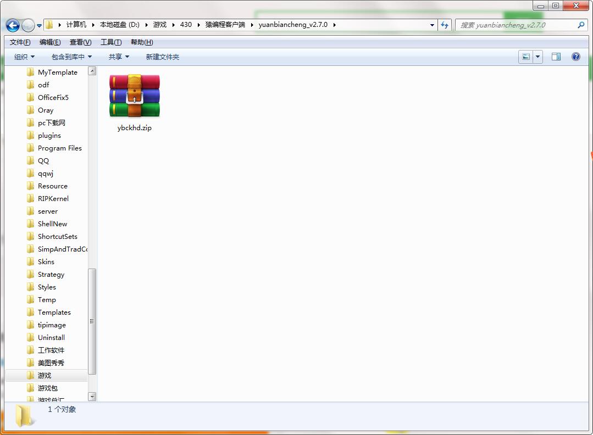The height and width of the screenshot is (435, 593).
Task: Open the 组织 dropdown
Action: pos(24,57)
